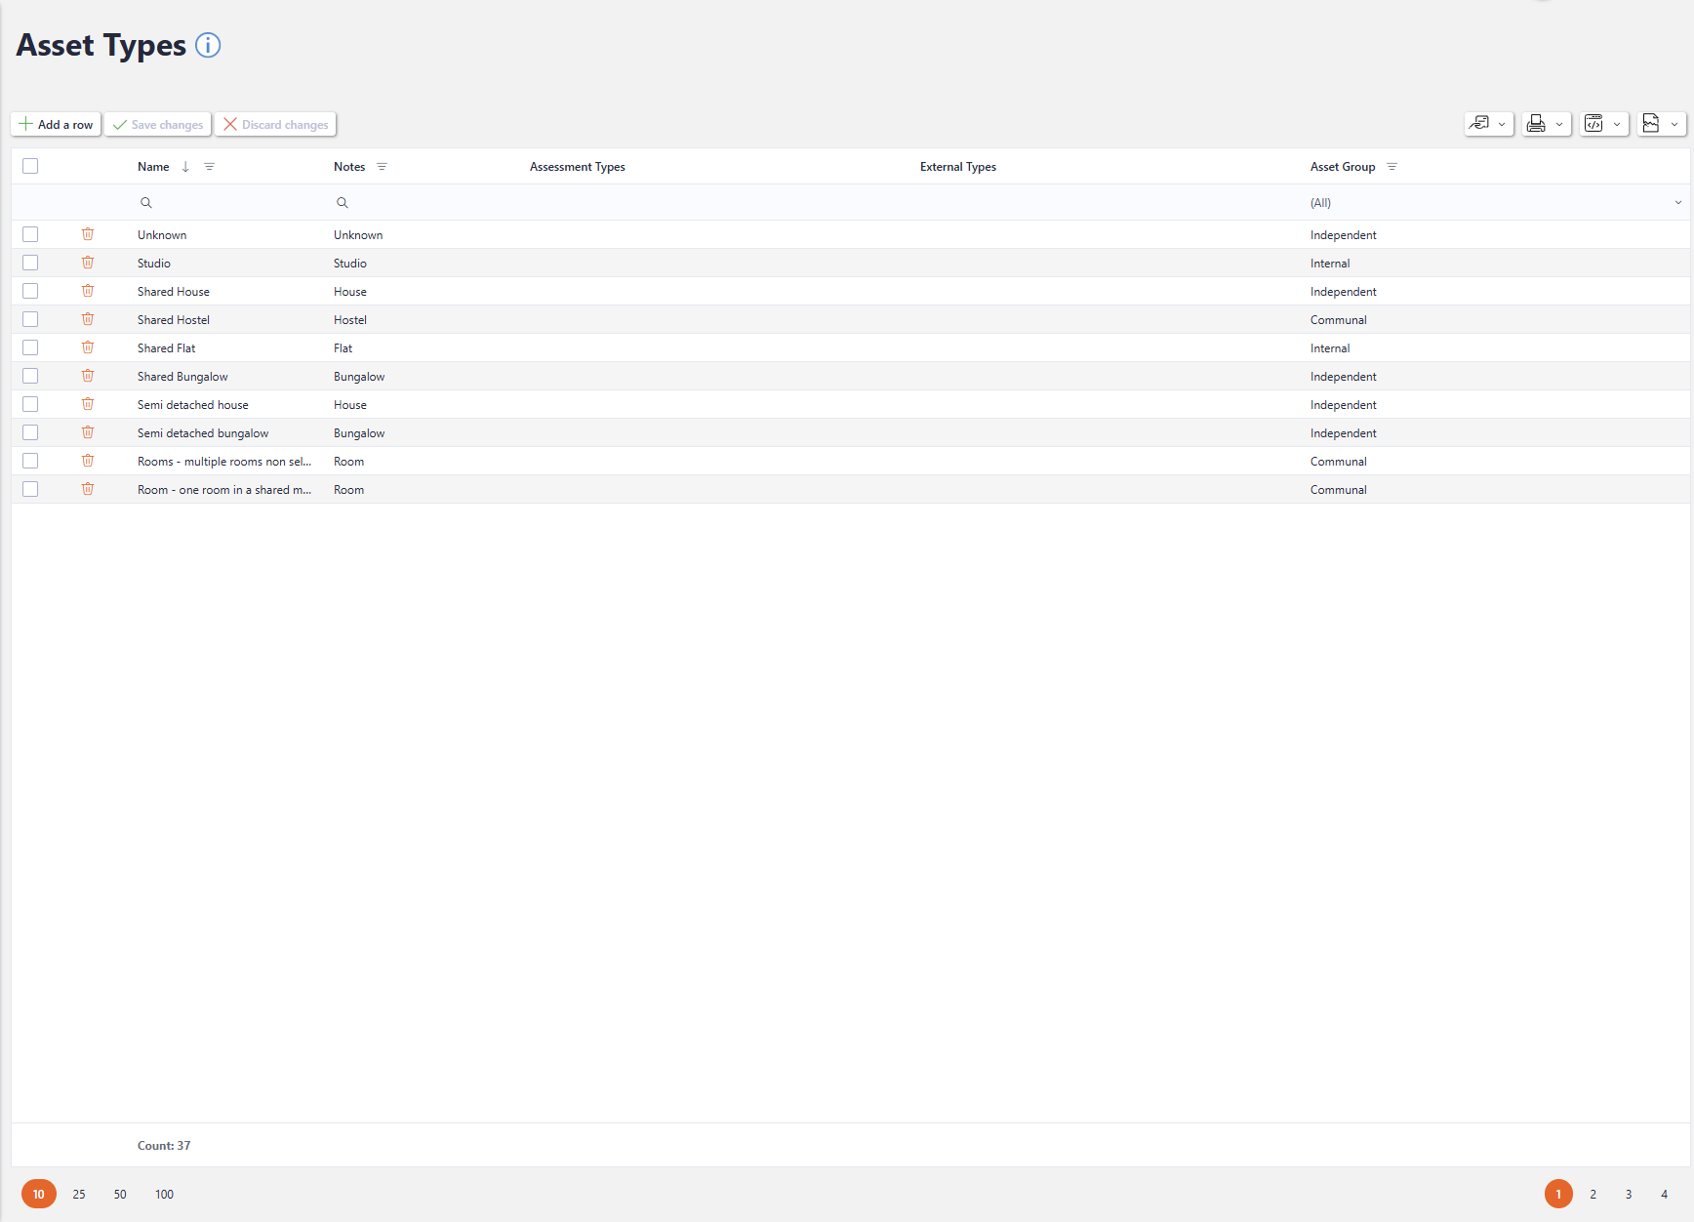Screen dimensions: 1694x1222
Task: Go to page 2 of results
Action: coord(1593,1194)
